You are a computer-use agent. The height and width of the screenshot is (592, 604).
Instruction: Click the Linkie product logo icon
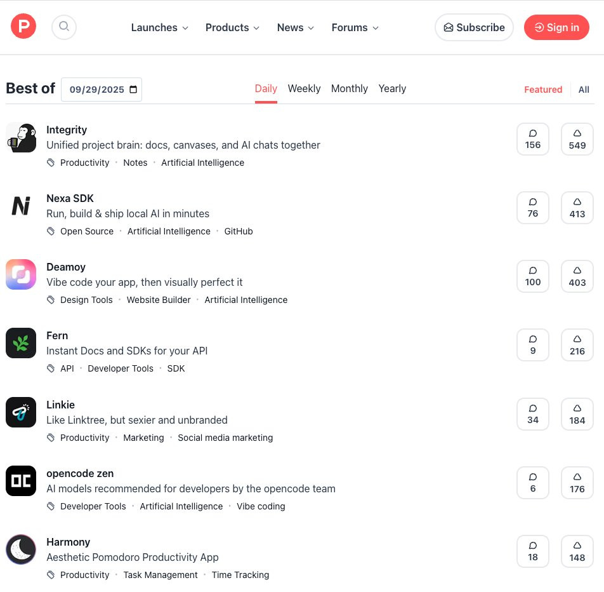click(x=21, y=412)
